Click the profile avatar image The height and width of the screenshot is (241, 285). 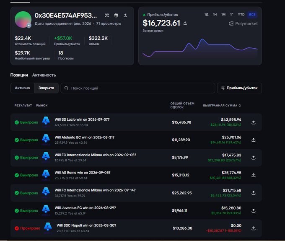click(23, 19)
